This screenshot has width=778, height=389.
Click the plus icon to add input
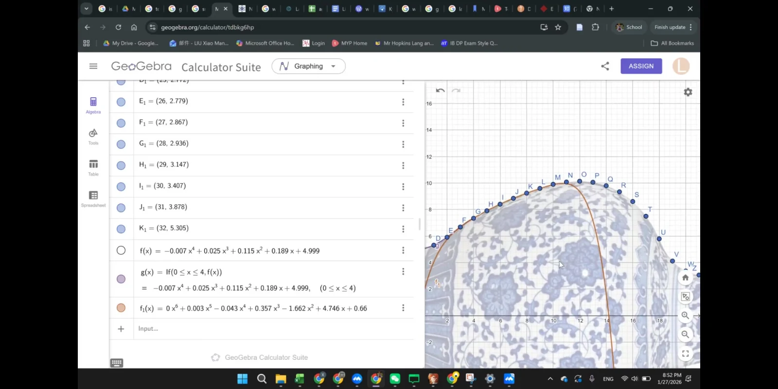click(x=121, y=329)
